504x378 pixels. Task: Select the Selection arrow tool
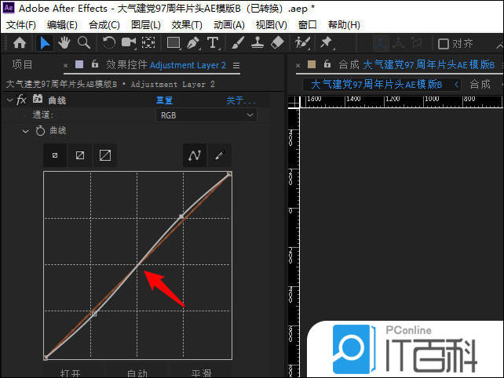(45, 43)
